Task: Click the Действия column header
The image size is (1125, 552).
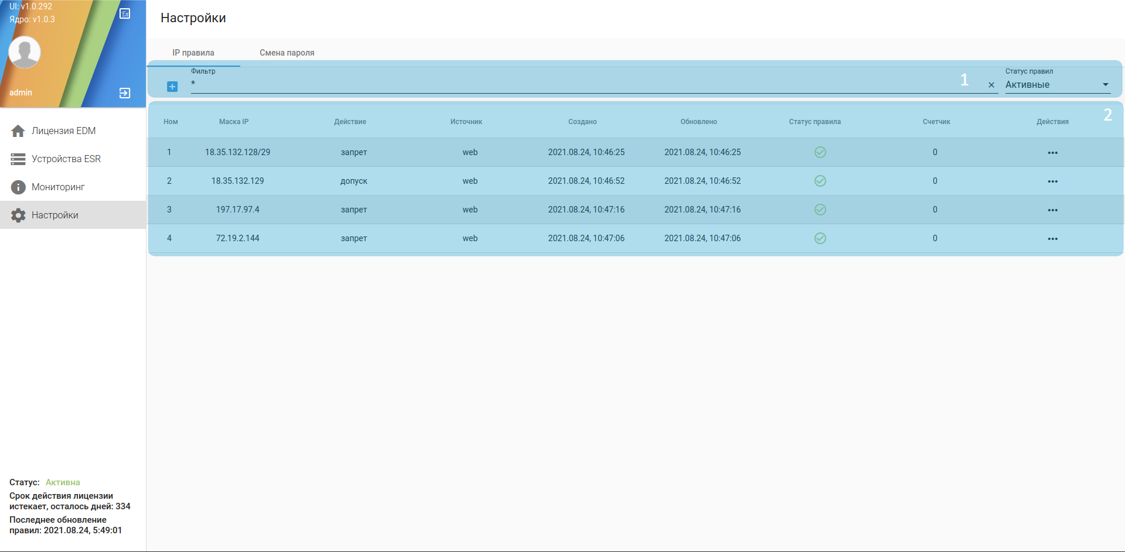Action: point(1053,122)
